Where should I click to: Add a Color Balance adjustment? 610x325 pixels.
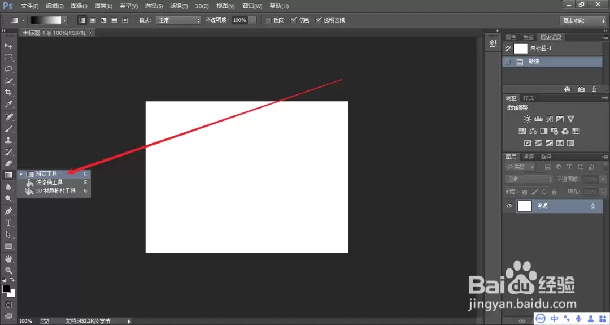[533, 131]
